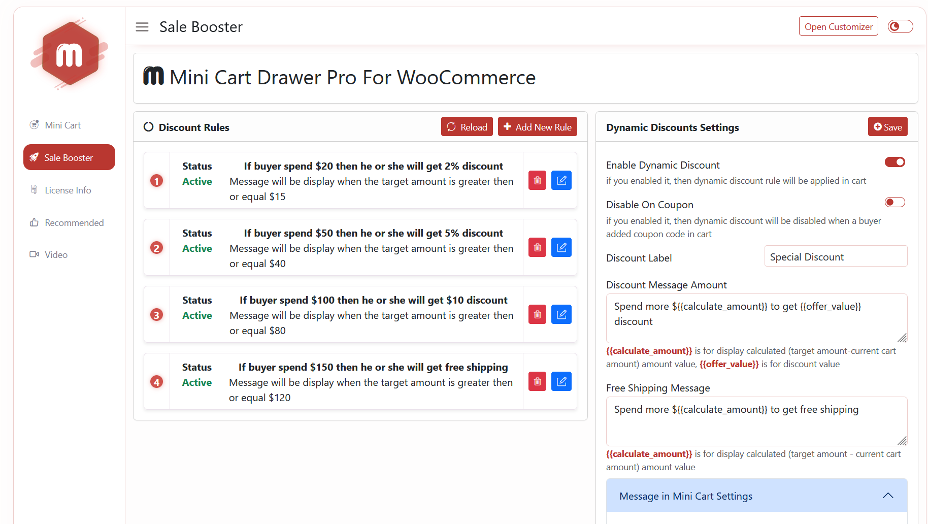Click the Free Shipping Message resize handle

(902, 441)
